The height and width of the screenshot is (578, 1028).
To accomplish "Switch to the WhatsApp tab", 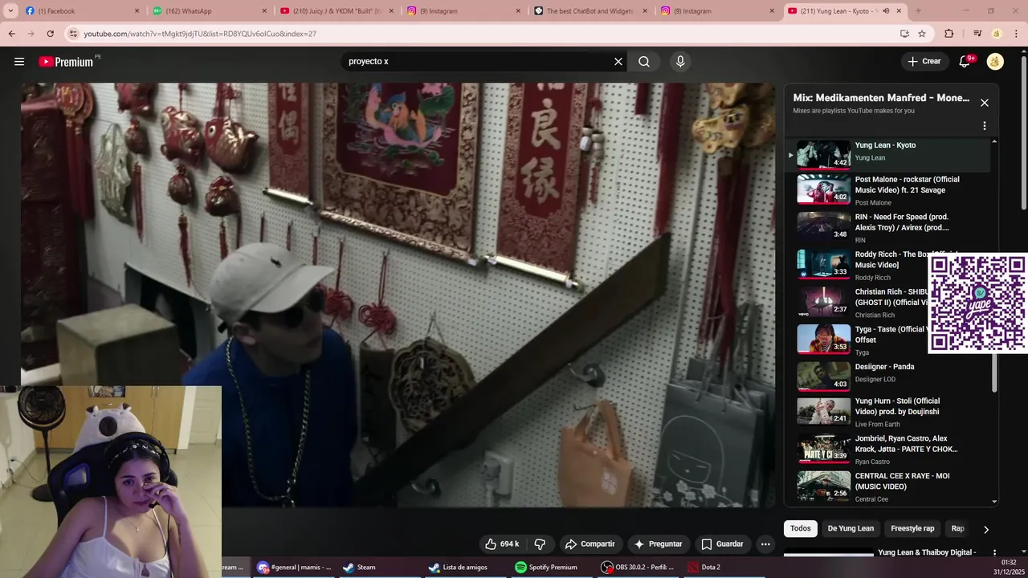I will click(208, 11).
